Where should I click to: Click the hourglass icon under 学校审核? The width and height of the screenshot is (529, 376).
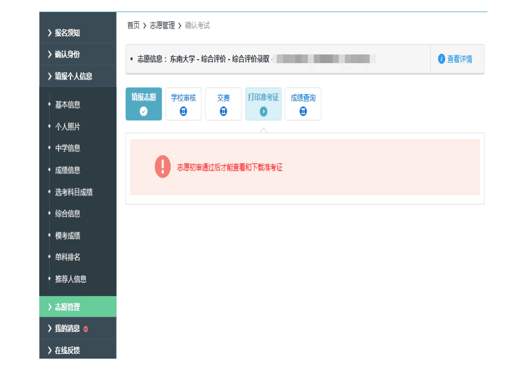click(x=184, y=112)
